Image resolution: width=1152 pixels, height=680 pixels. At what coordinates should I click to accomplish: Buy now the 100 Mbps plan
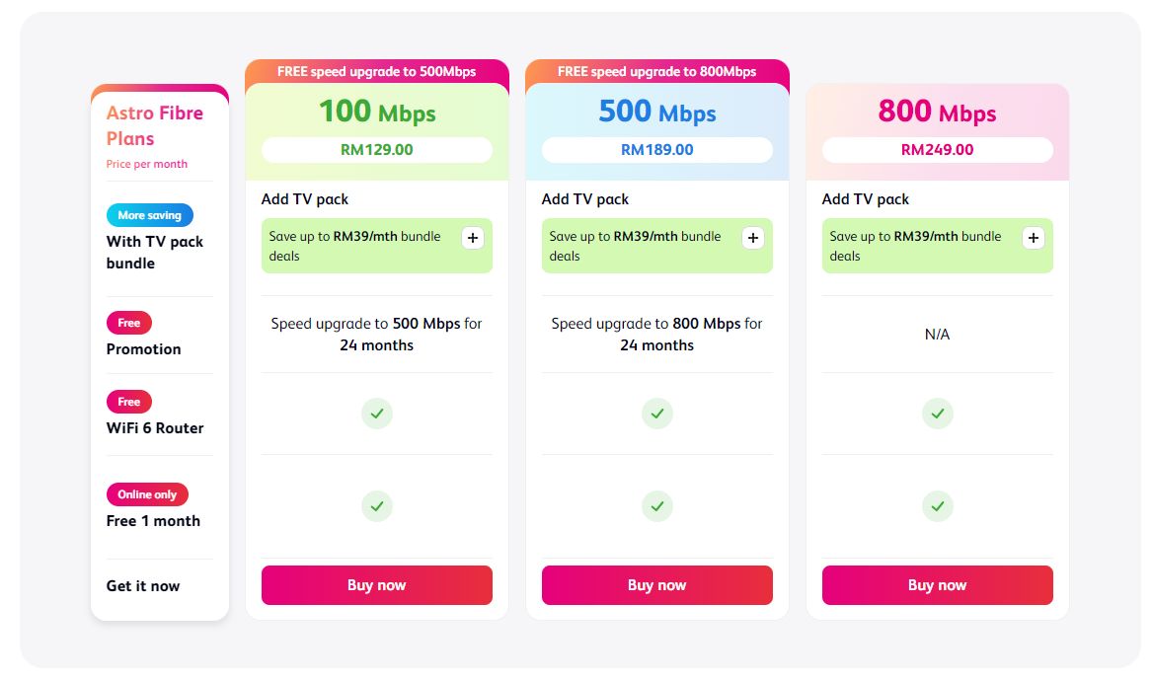[376, 584]
